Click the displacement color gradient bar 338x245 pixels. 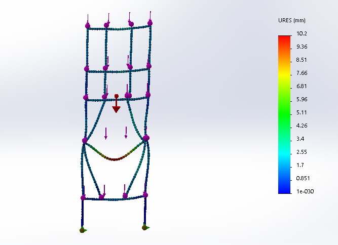click(x=284, y=114)
